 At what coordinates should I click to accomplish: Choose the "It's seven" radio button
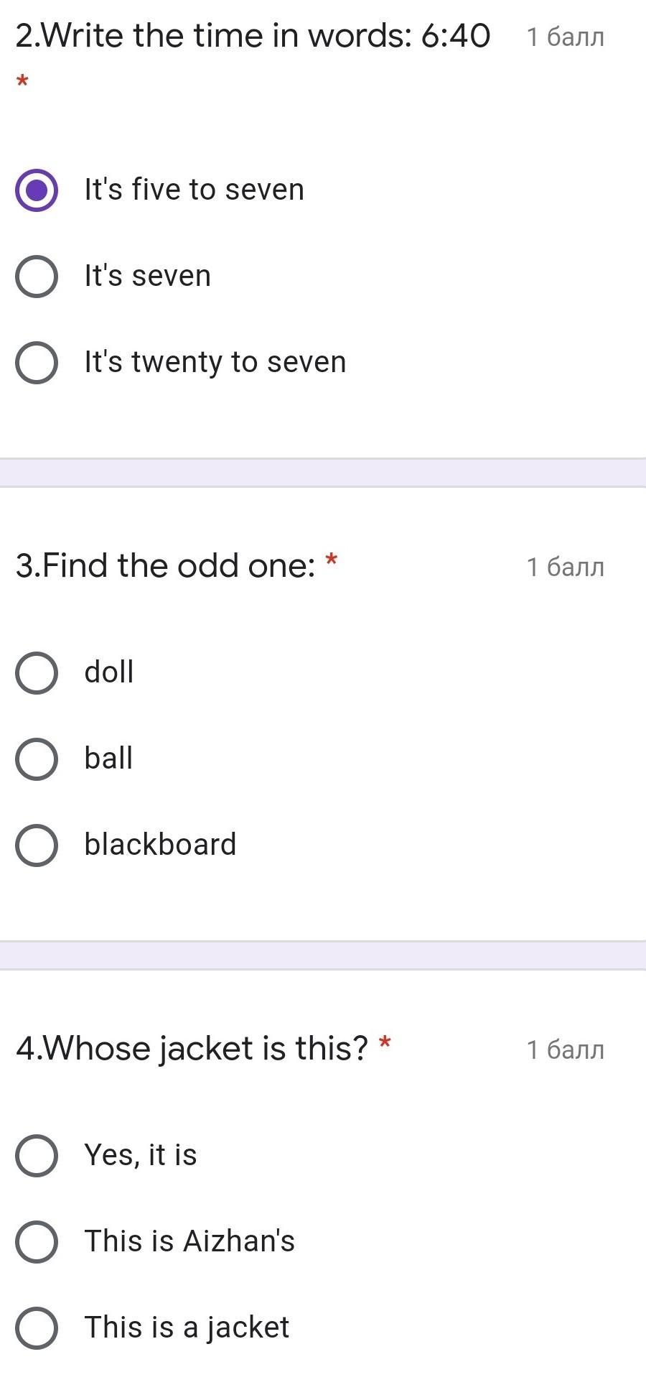pyautogui.click(x=37, y=277)
